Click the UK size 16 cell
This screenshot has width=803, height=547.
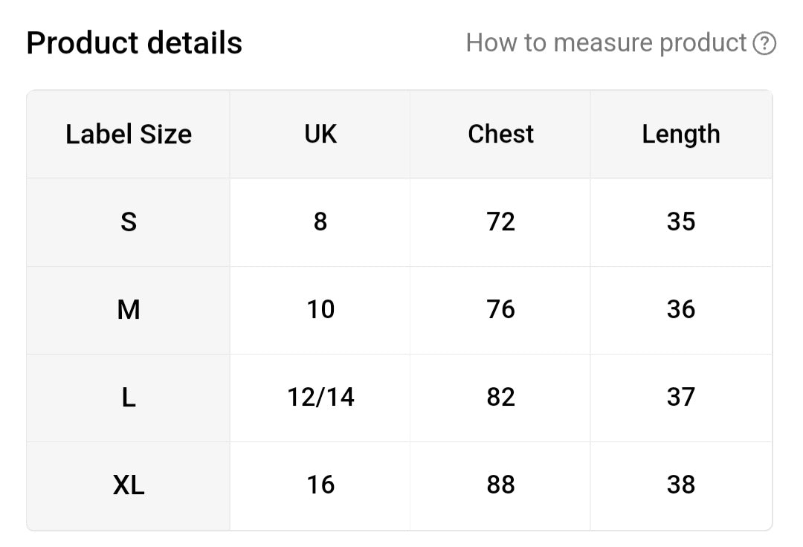pos(320,486)
